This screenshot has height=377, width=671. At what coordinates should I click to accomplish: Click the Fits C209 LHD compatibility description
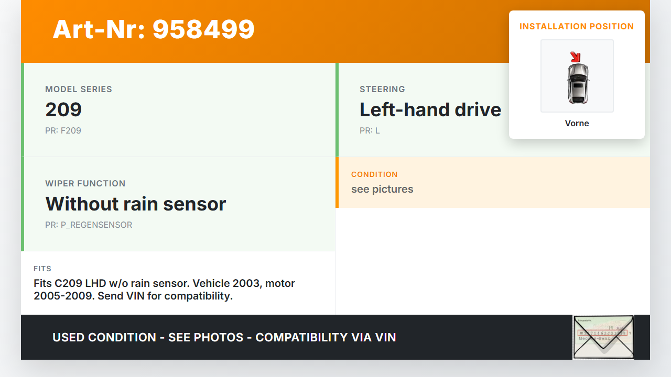[164, 290]
